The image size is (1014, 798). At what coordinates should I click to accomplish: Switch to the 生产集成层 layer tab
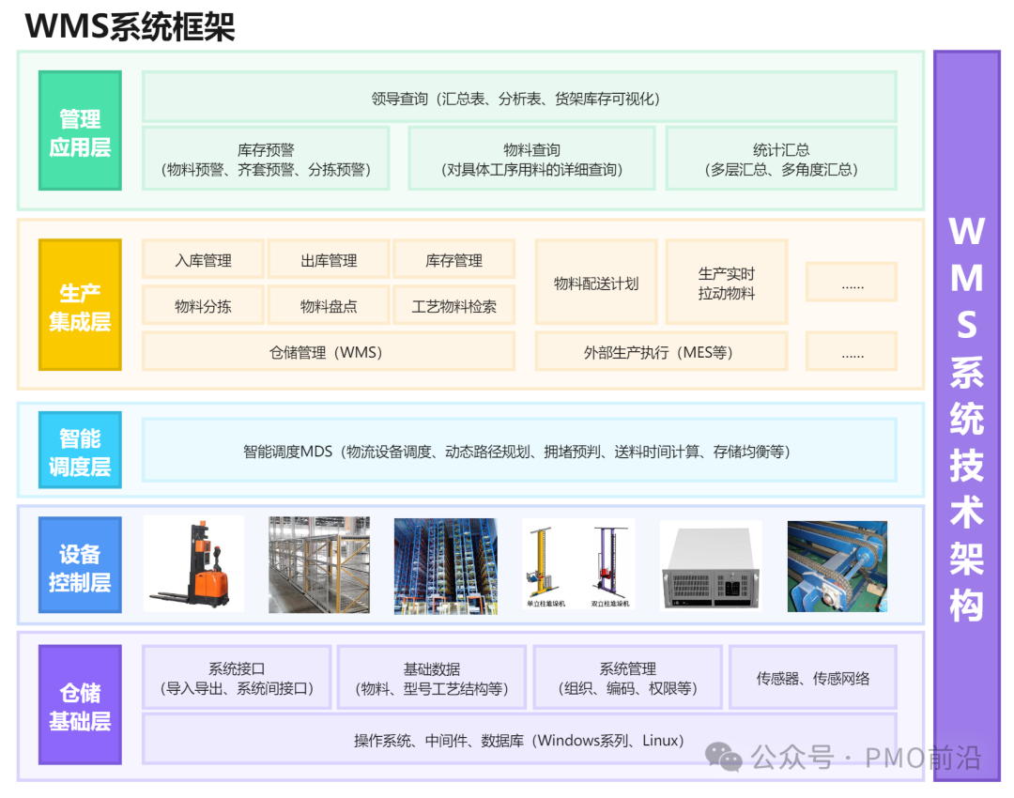point(80,305)
